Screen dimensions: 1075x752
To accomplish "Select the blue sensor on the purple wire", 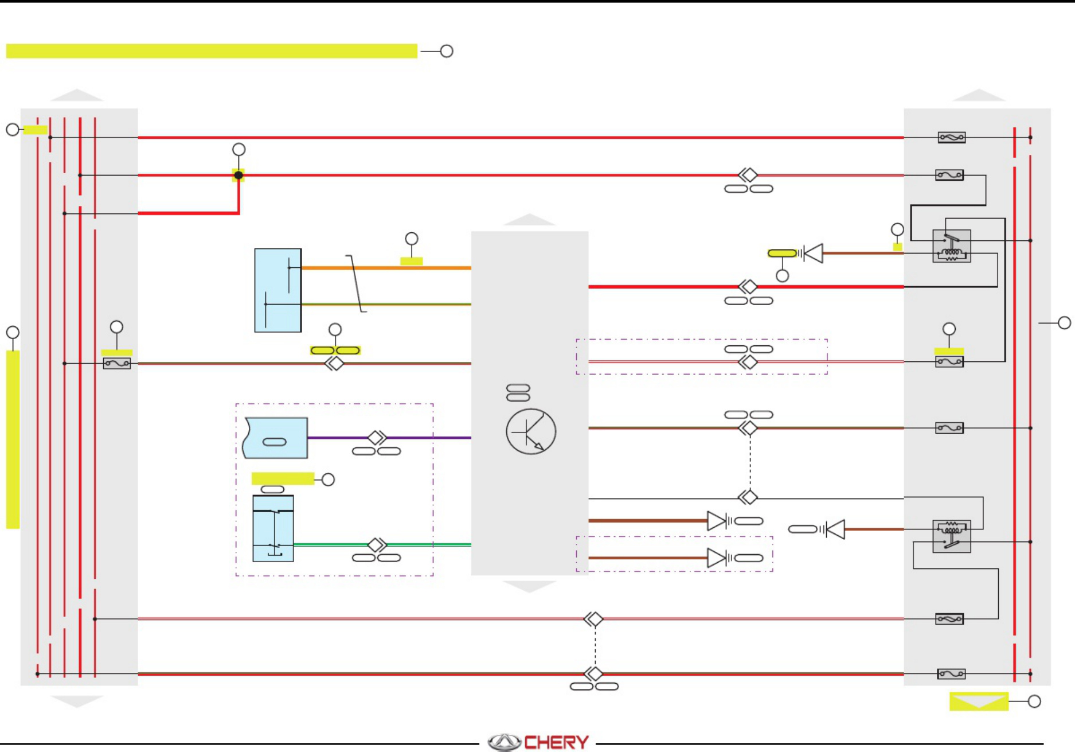I will [x=275, y=438].
